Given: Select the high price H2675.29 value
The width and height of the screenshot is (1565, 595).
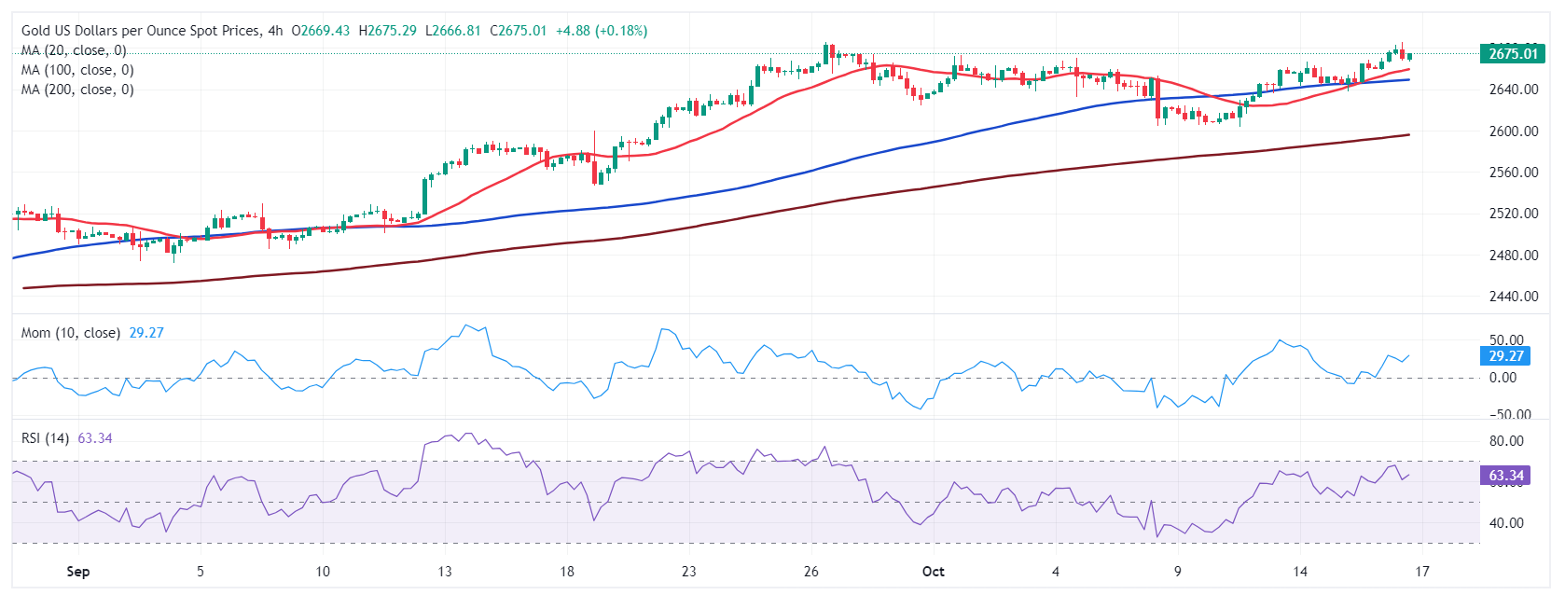Looking at the screenshot, I should pos(387,31).
